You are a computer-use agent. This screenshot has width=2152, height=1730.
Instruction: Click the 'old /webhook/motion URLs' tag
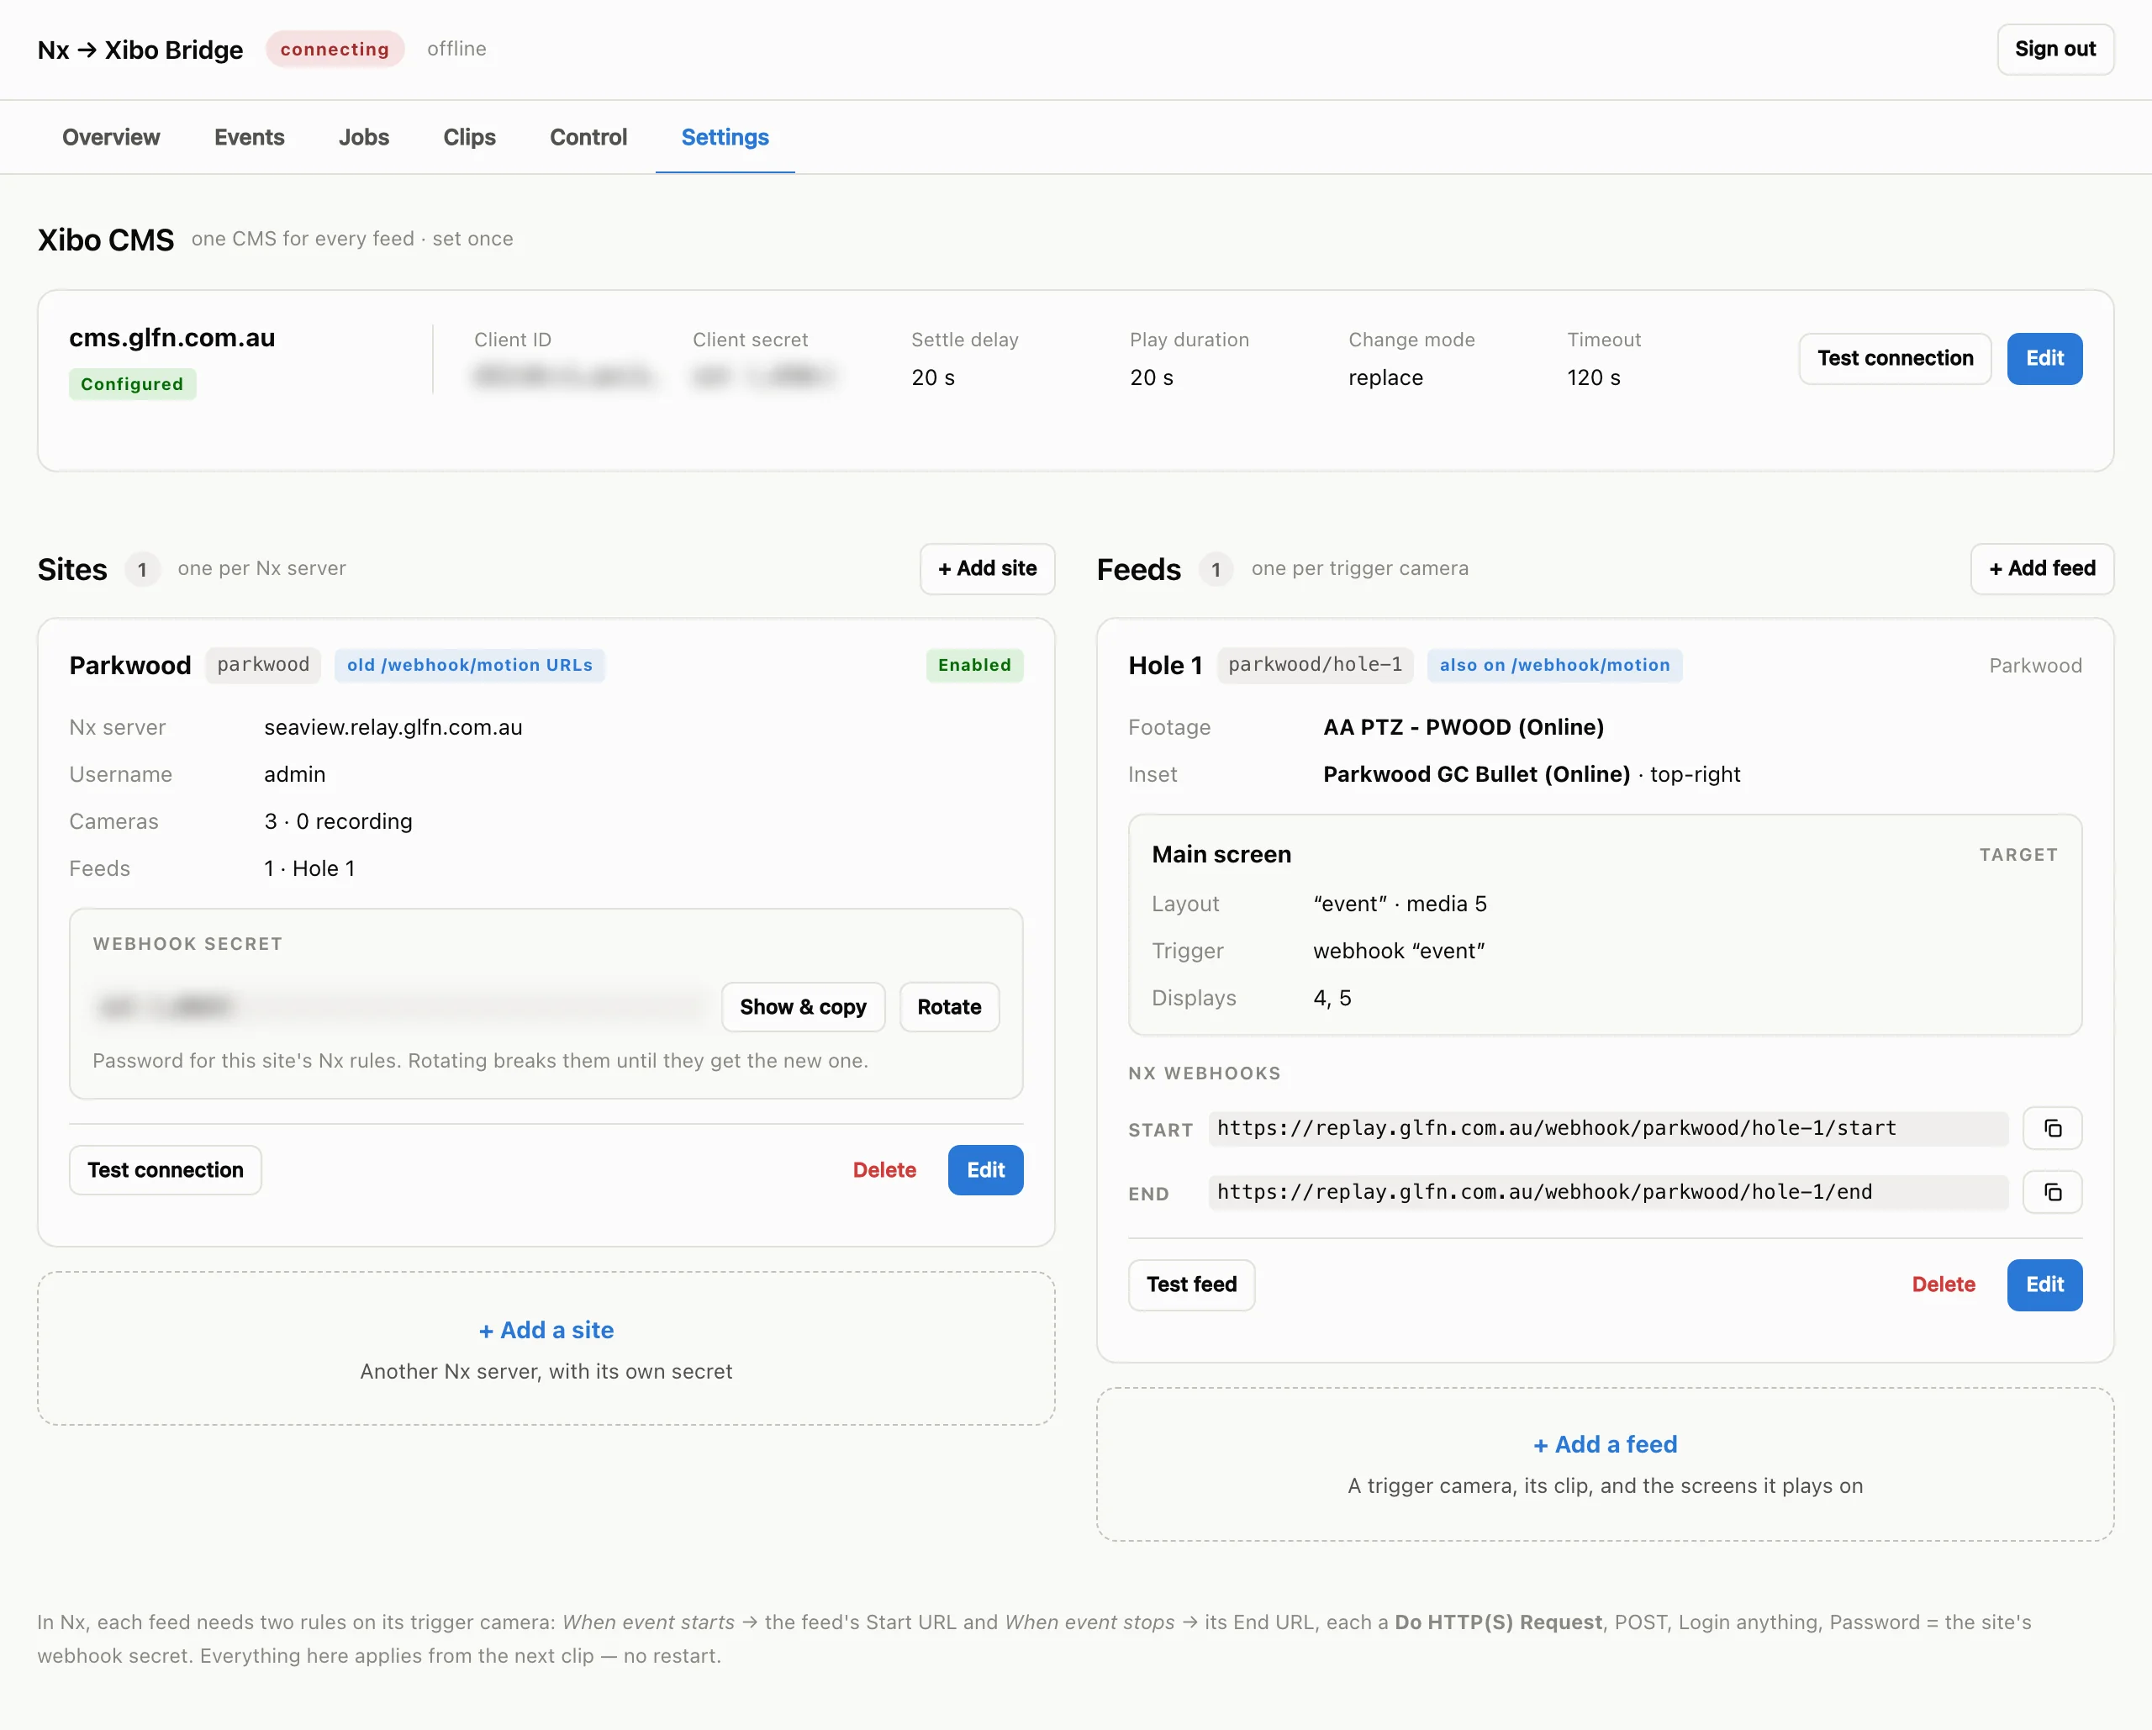tap(469, 666)
